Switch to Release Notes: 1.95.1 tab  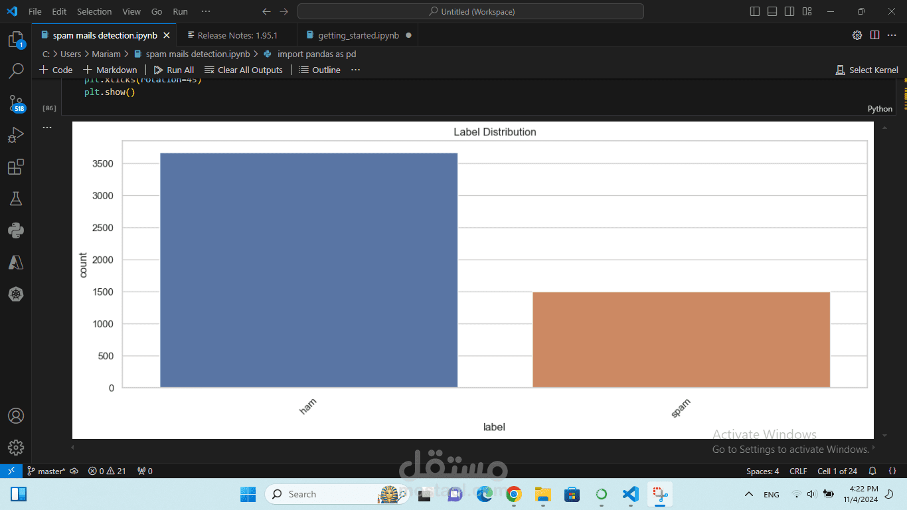[237, 35]
